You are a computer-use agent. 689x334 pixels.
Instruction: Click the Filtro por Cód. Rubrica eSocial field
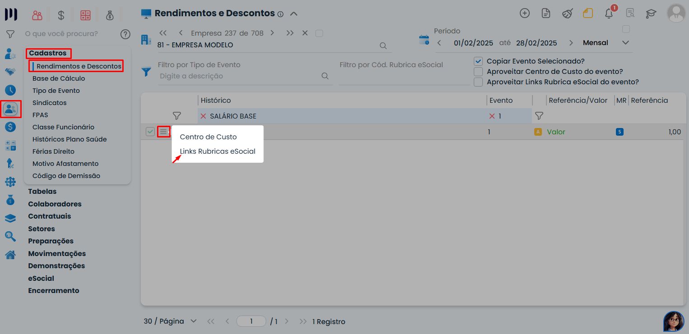point(405,77)
